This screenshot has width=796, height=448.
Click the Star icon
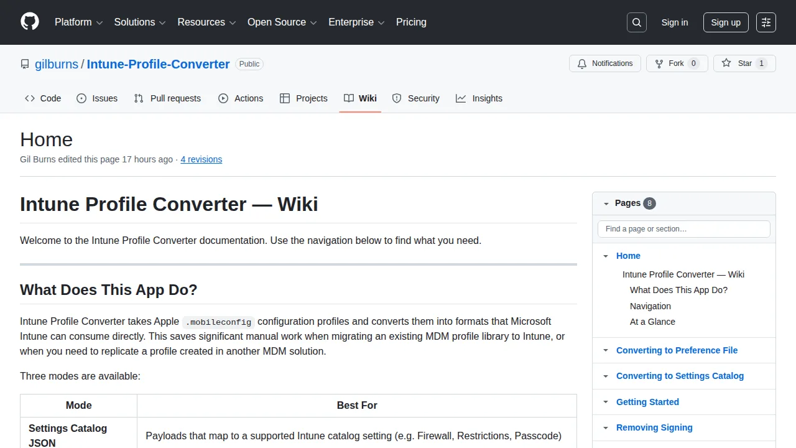point(726,63)
